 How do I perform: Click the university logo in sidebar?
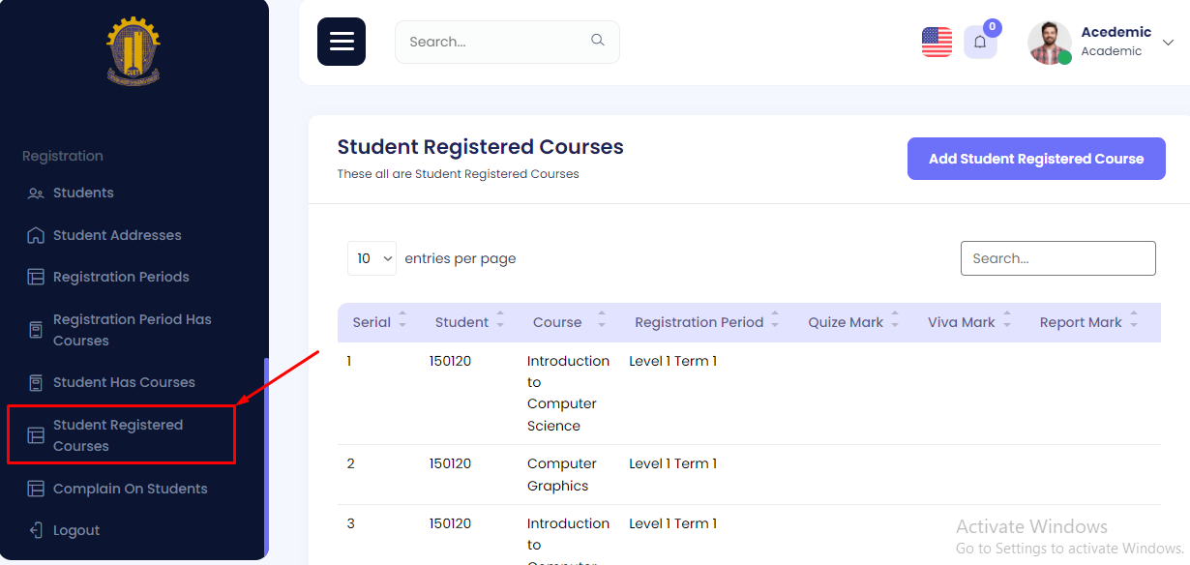(134, 52)
